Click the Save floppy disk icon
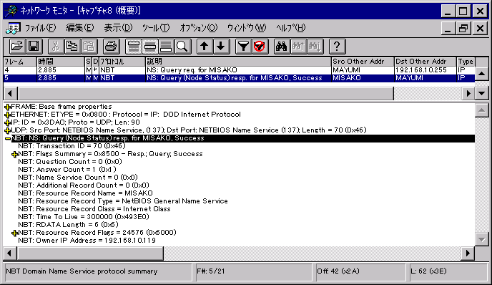 34,47
